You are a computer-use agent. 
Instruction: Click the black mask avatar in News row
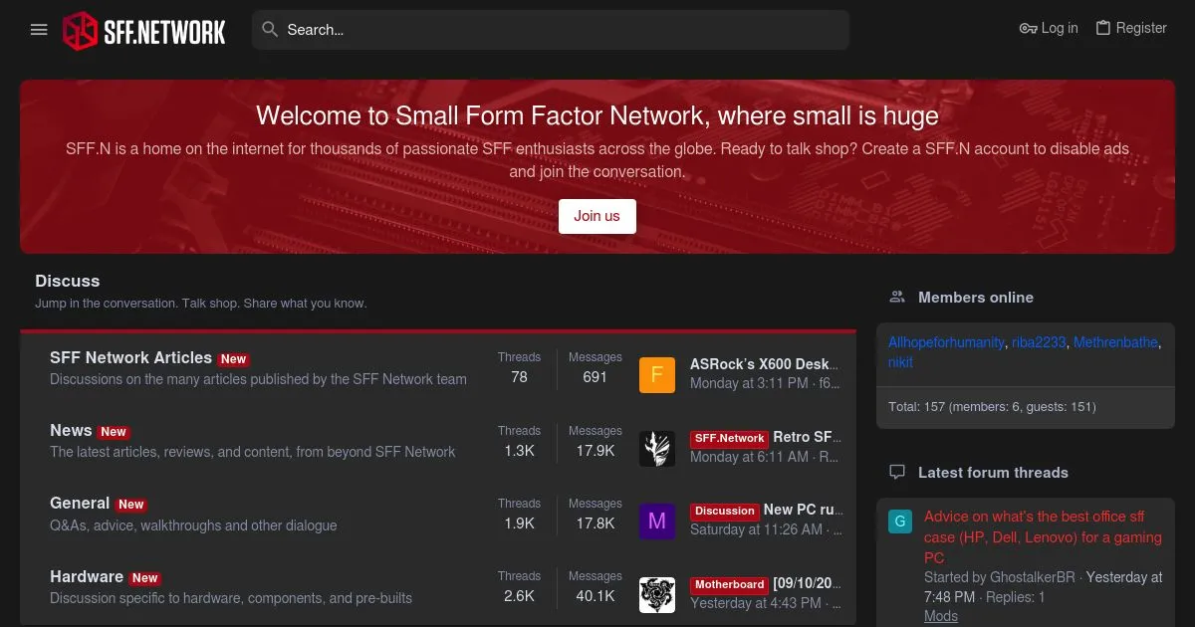pyautogui.click(x=657, y=449)
